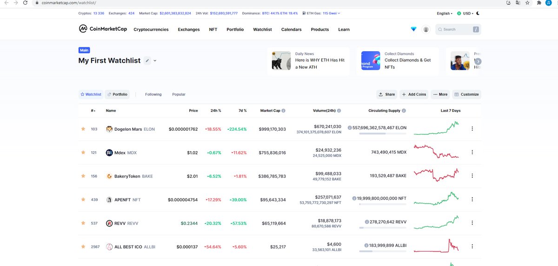Open the user profile avatar

pos(426,29)
